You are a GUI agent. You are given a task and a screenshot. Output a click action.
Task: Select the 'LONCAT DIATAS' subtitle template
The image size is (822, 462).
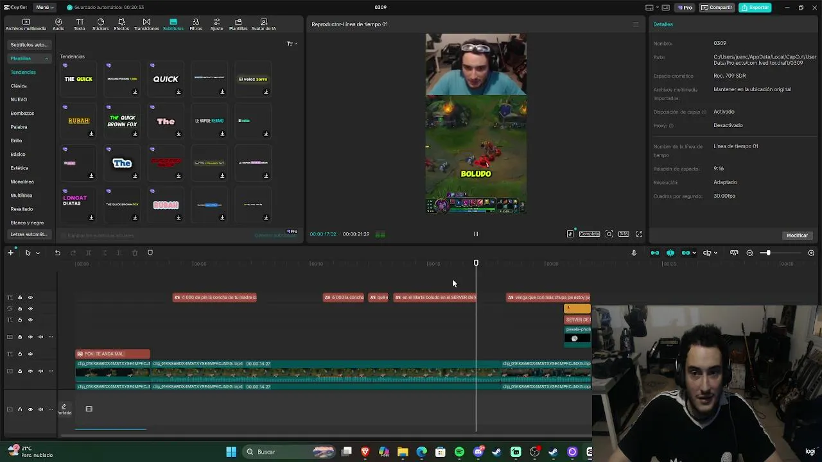coord(78,205)
